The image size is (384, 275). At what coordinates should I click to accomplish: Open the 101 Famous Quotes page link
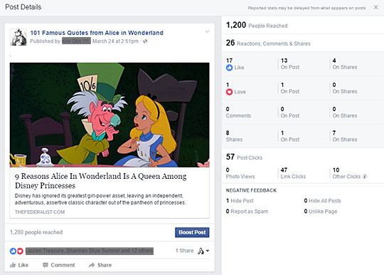tap(97, 33)
